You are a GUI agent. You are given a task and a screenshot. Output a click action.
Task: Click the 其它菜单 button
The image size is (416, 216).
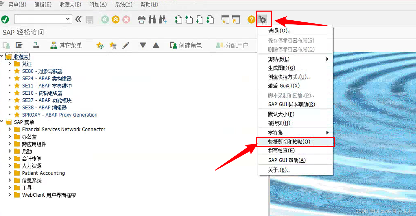[66, 45]
